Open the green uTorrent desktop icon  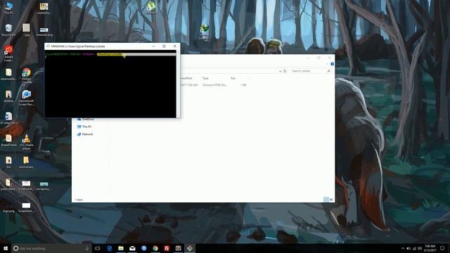coord(151,7)
